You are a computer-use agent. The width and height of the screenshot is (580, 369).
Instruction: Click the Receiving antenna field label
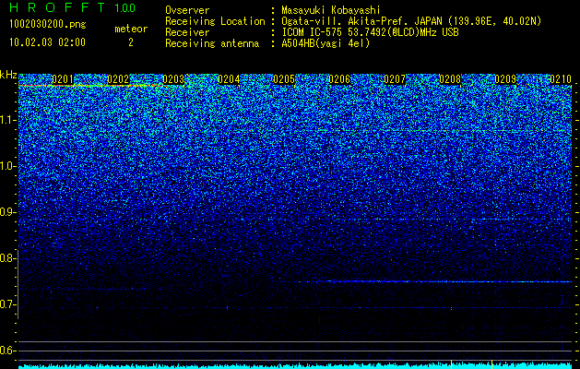(212, 43)
